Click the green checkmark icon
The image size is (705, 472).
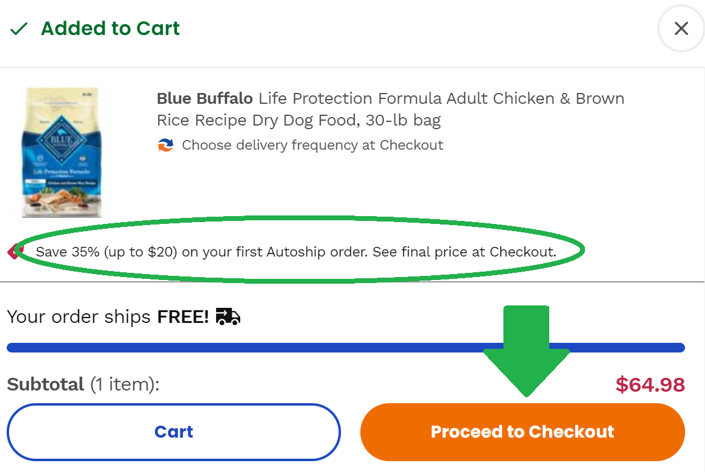coord(19,29)
